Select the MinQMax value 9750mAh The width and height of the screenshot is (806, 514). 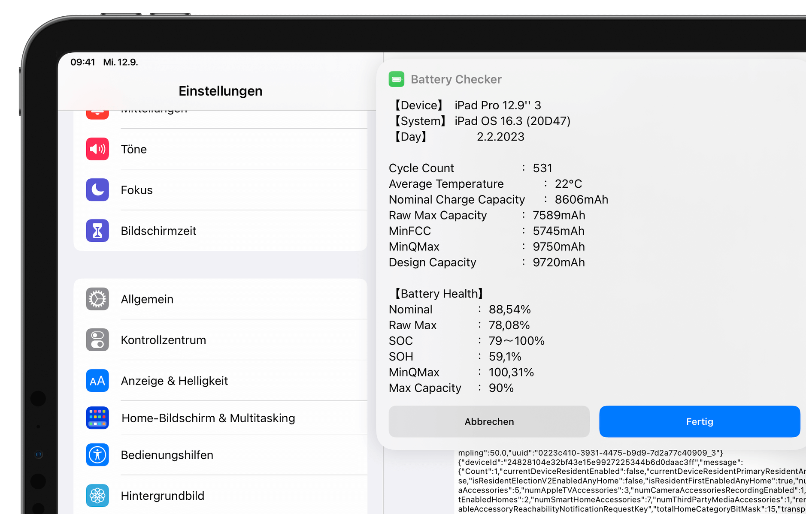(559, 247)
